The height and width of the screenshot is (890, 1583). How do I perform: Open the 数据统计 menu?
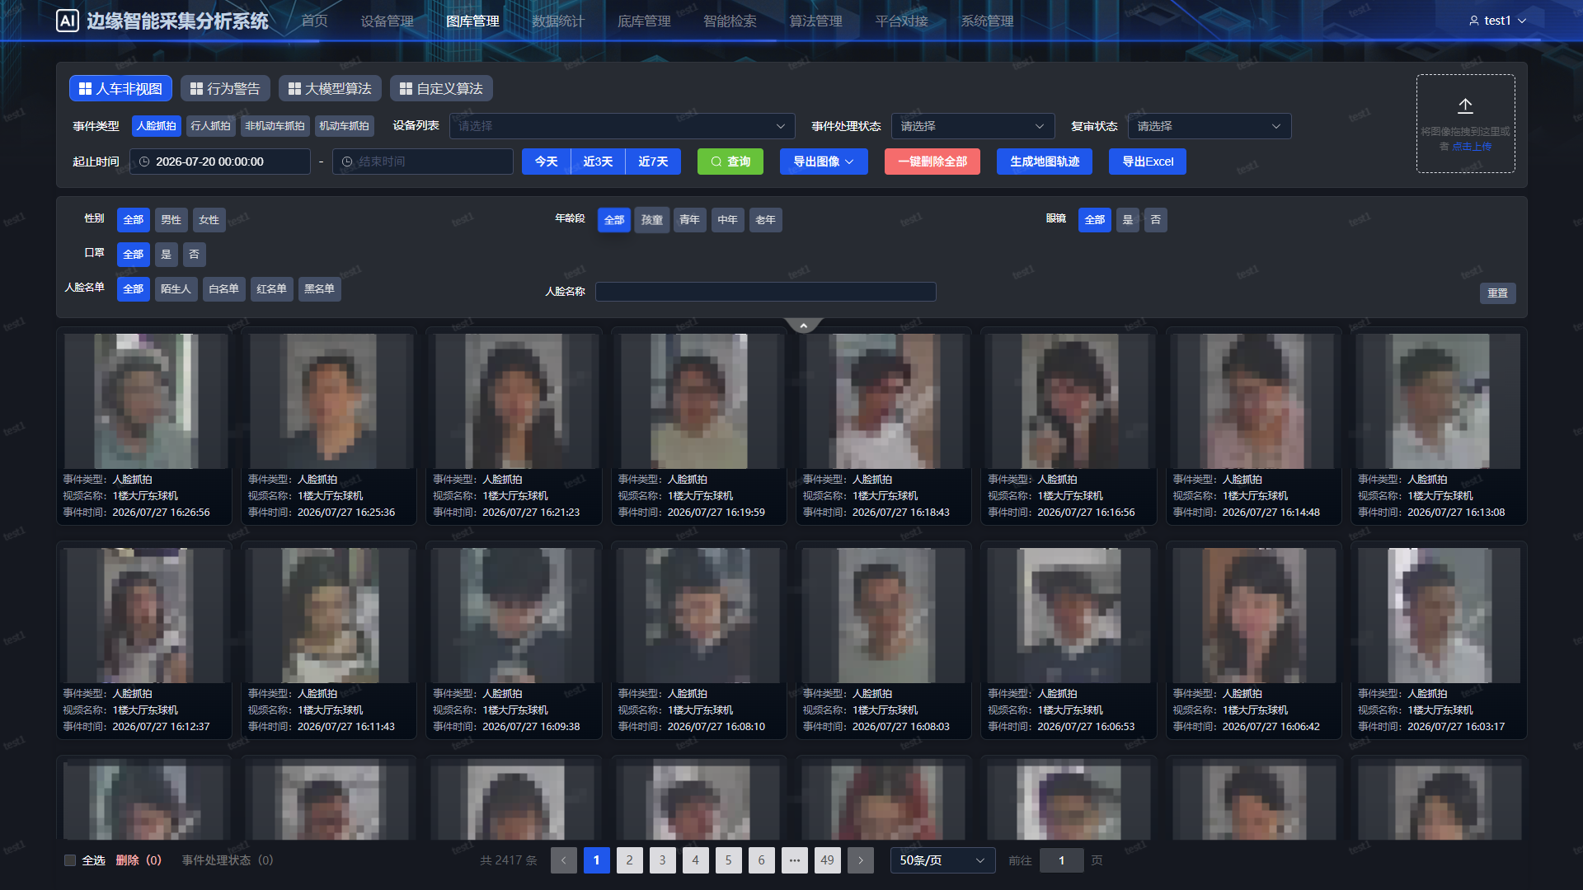[x=558, y=21]
